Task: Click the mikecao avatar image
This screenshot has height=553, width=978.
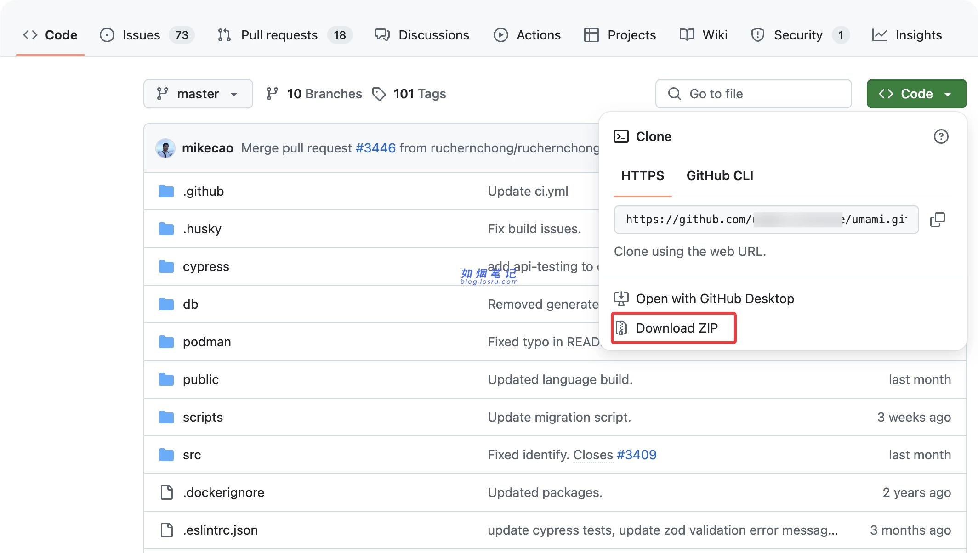Action: click(165, 148)
